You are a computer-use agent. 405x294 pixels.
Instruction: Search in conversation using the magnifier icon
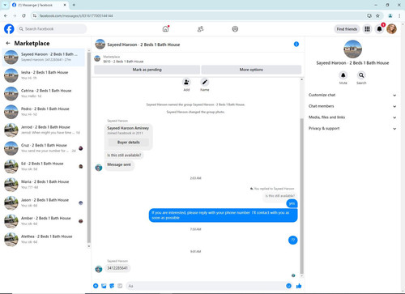[361, 75]
